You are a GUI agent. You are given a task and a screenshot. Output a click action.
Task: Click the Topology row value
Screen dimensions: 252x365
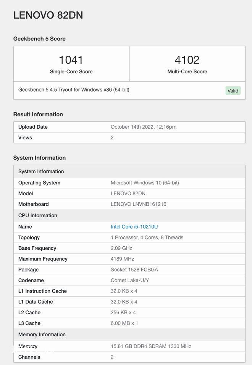147,237
